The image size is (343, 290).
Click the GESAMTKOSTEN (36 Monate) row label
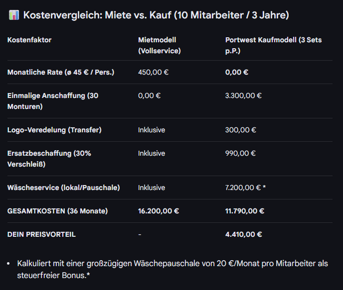[57, 211]
